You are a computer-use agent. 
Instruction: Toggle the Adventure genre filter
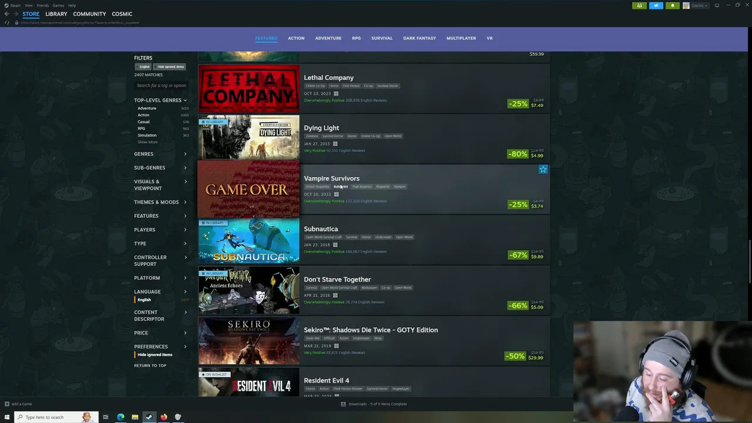162,108
